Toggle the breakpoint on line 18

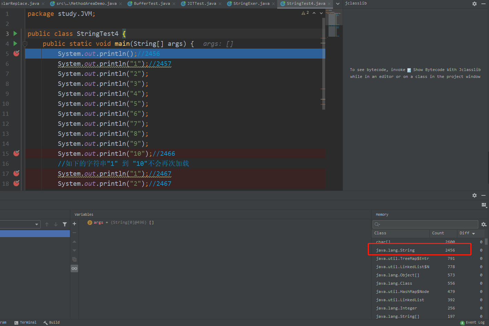[16, 183]
